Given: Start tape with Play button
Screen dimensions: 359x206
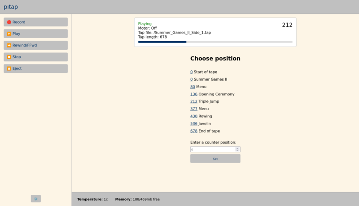Looking at the screenshot, I should [36, 34].
